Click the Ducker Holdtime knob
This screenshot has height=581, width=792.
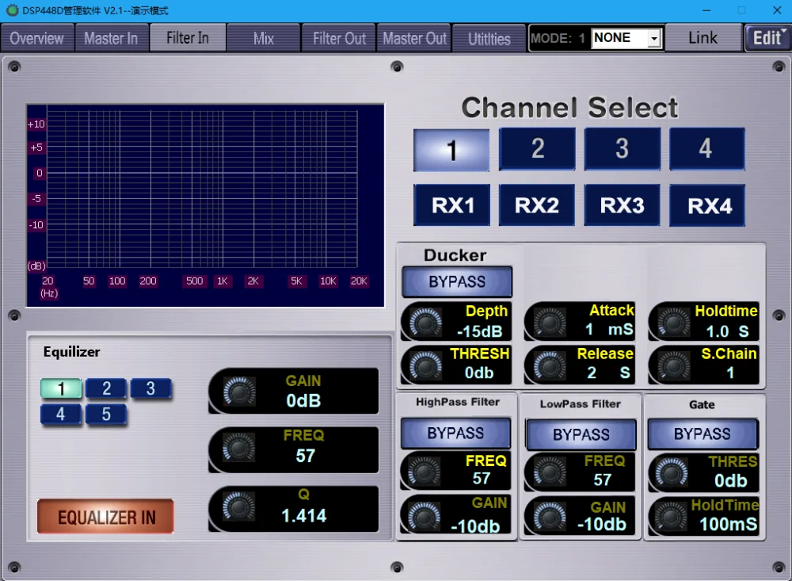coord(674,322)
